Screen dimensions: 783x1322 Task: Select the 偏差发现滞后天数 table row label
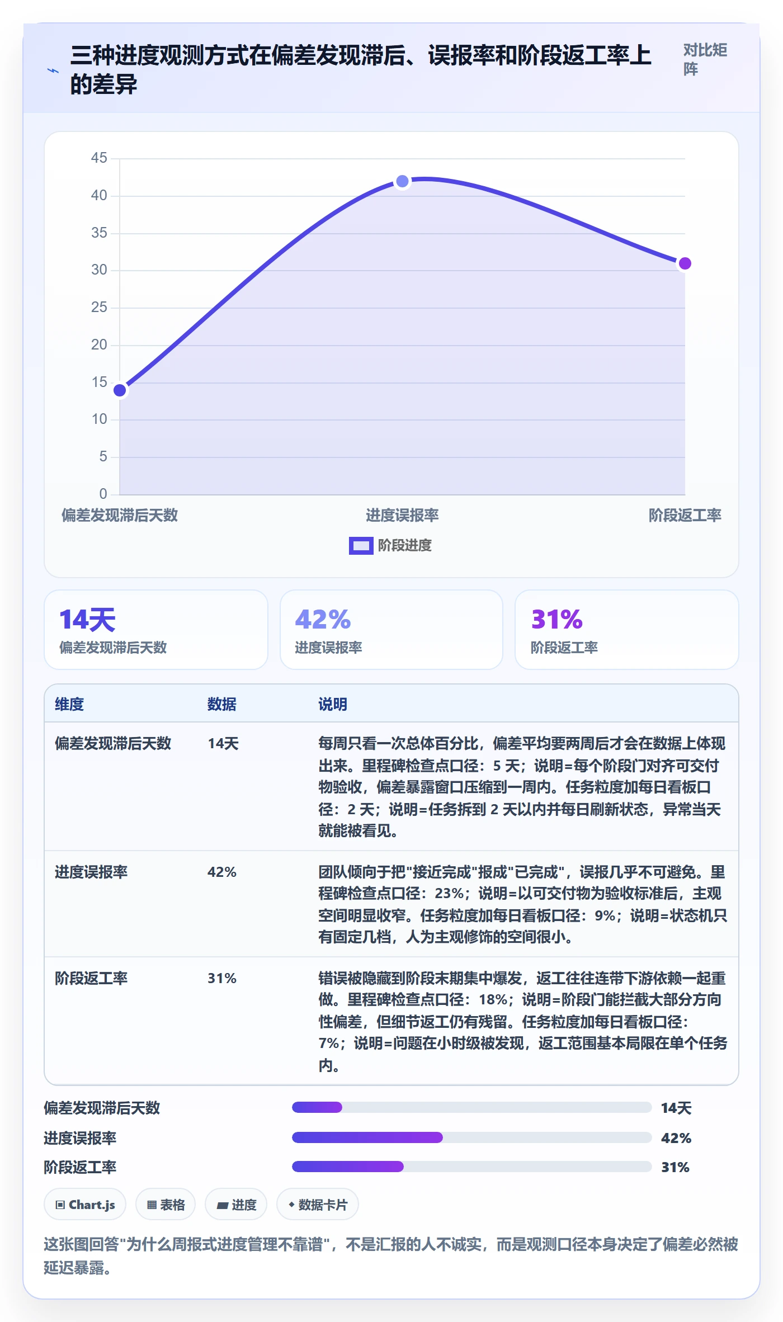click(113, 743)
